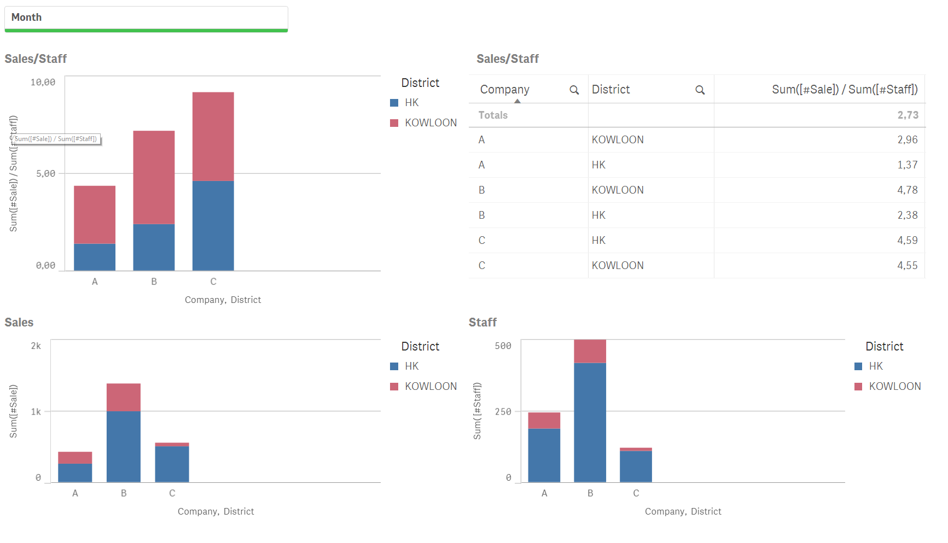Click the Sales/Staff bar chart title
The width and height of the screenshot is (948, 543).
[x=36, y=59]
